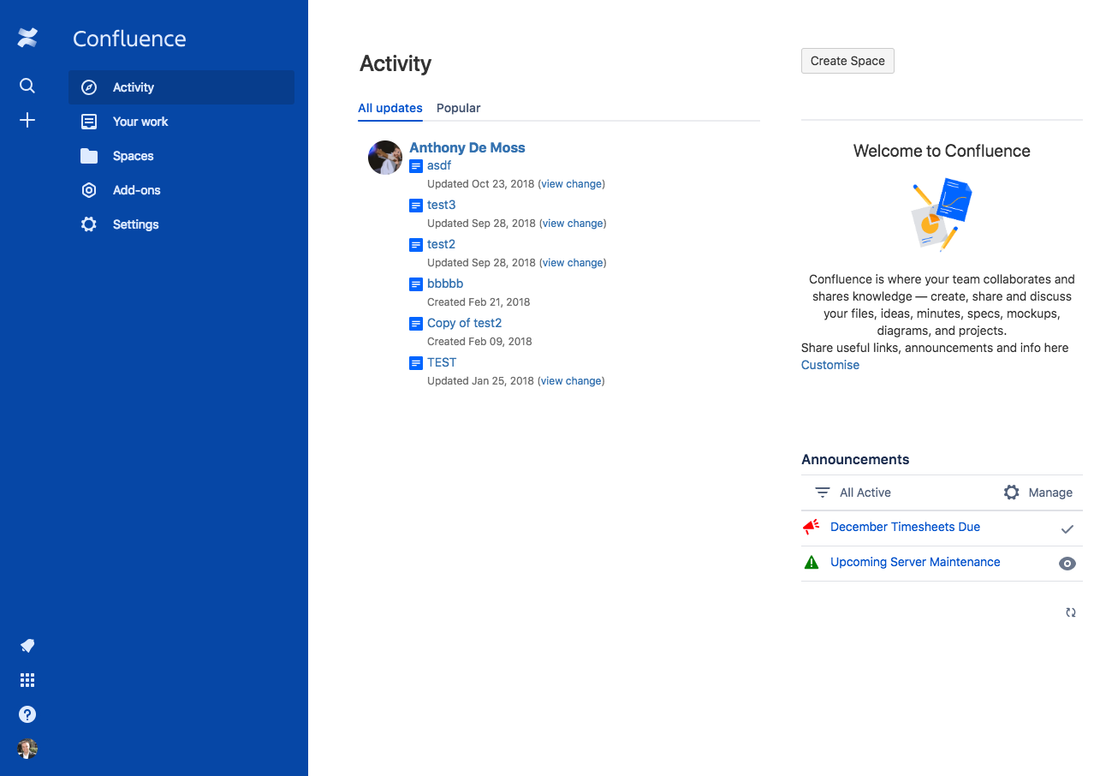Click the Confluence logo icon

pos(27,38)
